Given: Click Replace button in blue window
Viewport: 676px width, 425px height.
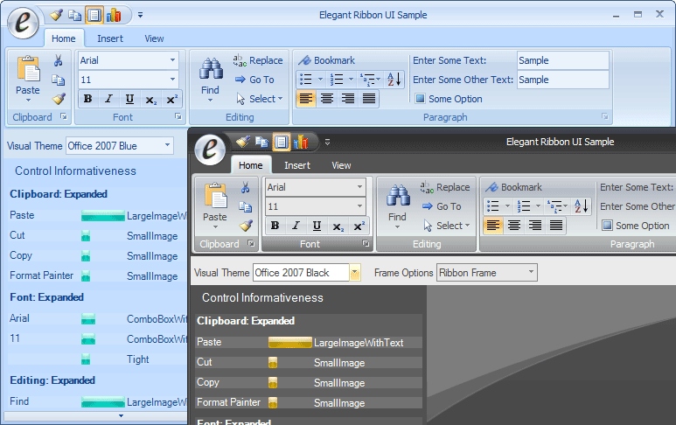Looking at the screenshot, I should click(x=258, y=60).
